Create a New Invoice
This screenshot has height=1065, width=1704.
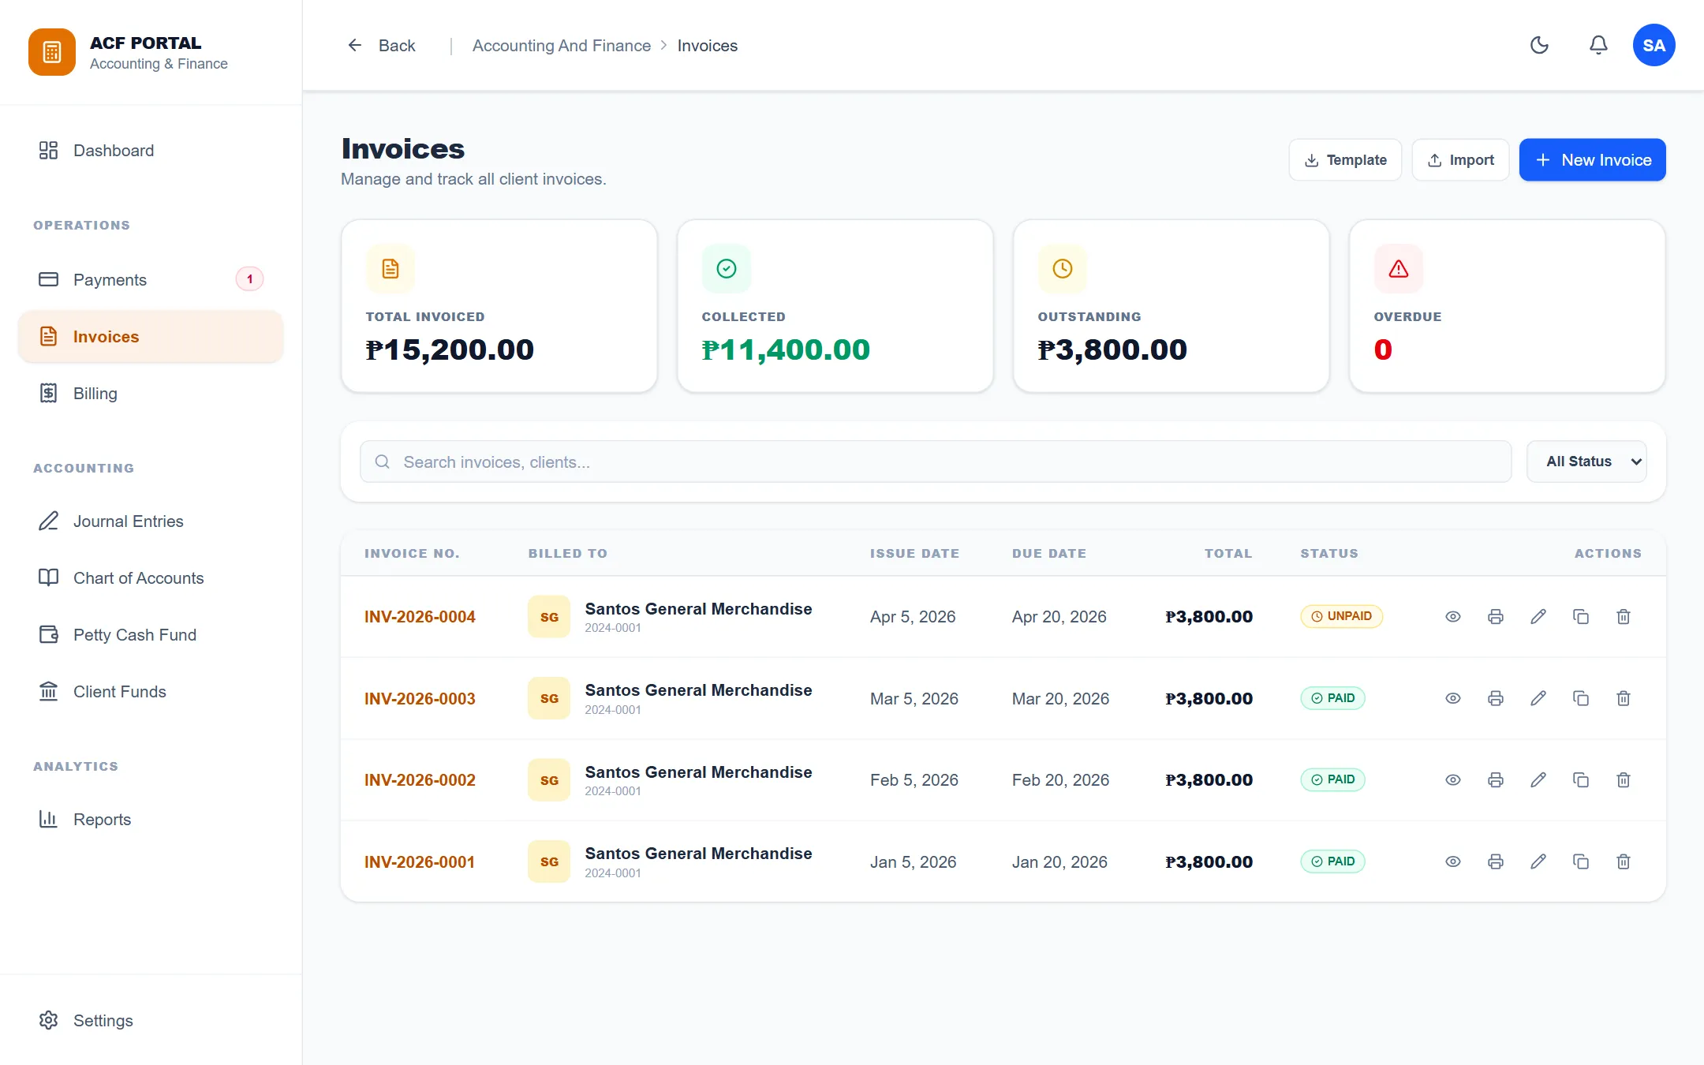tap(1593, 160)
